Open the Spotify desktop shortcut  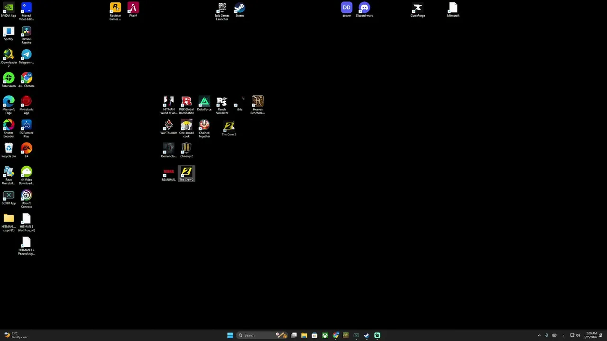tap(9, 34)
